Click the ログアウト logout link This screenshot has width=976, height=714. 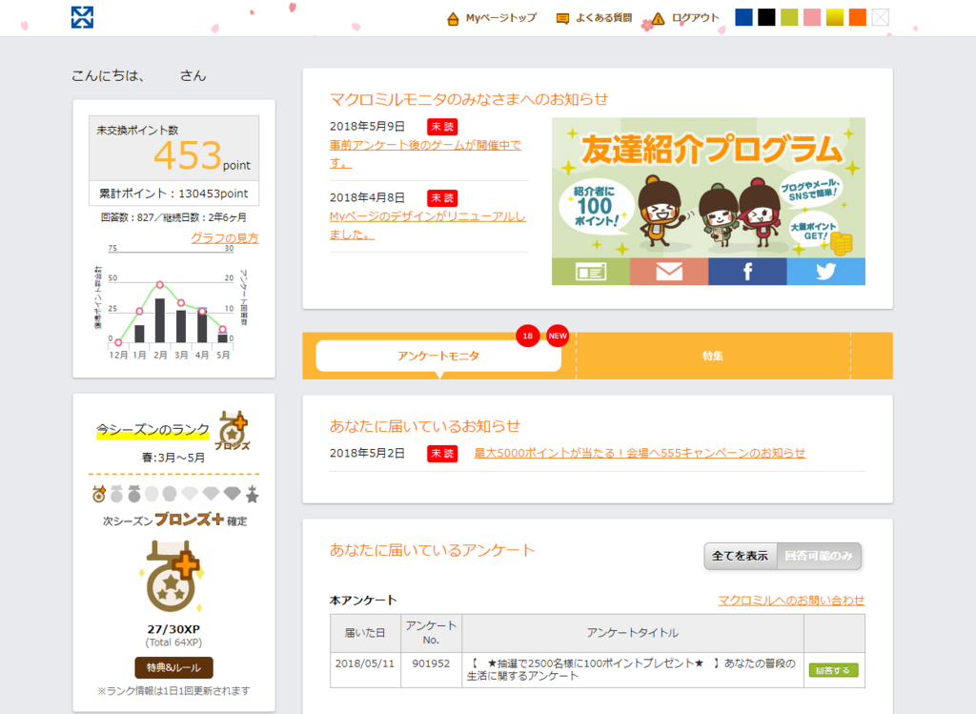coord(695,18)
